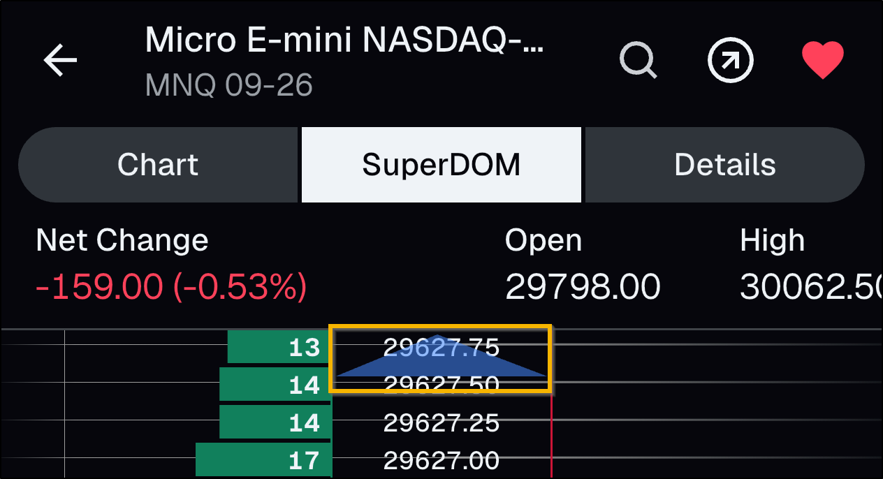Tap the Net Change label
This screenshot has height=479, width=883.
122,240
